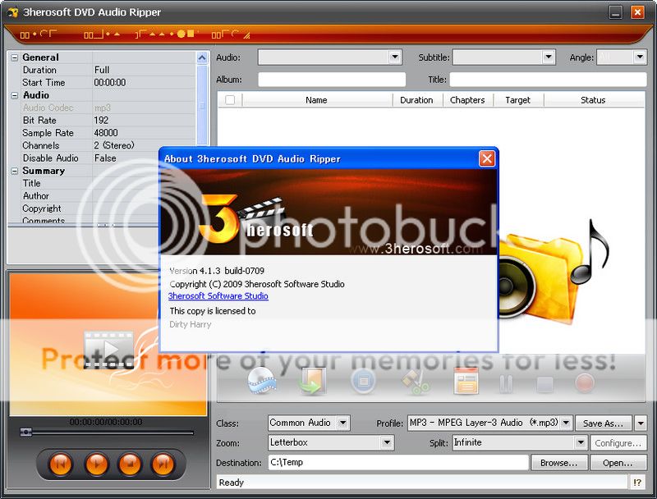Click the Chapters column header

click(x=467, y=100)
